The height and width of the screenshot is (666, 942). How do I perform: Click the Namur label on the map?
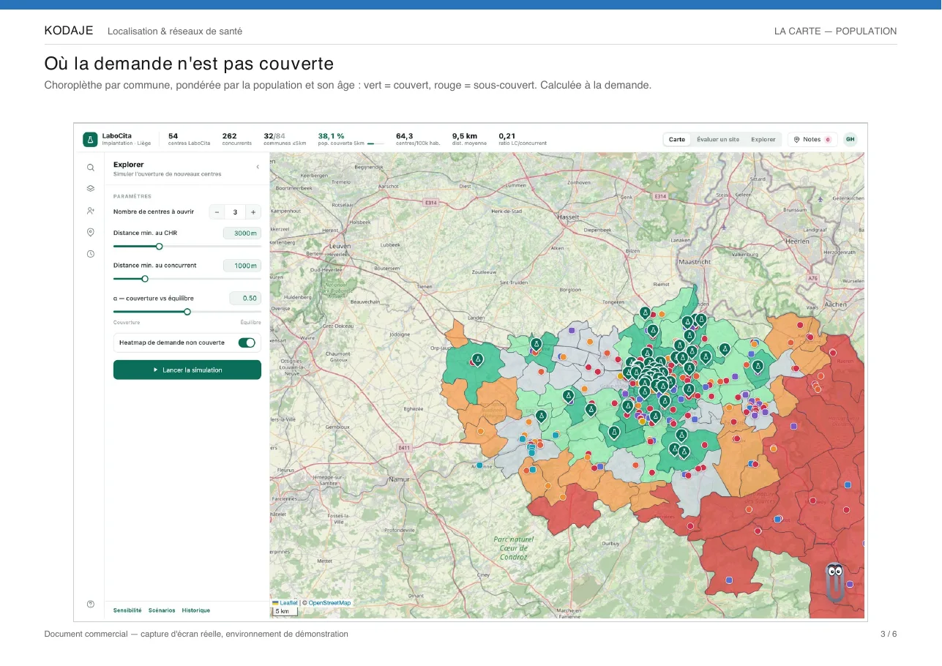tap(399, 479)
